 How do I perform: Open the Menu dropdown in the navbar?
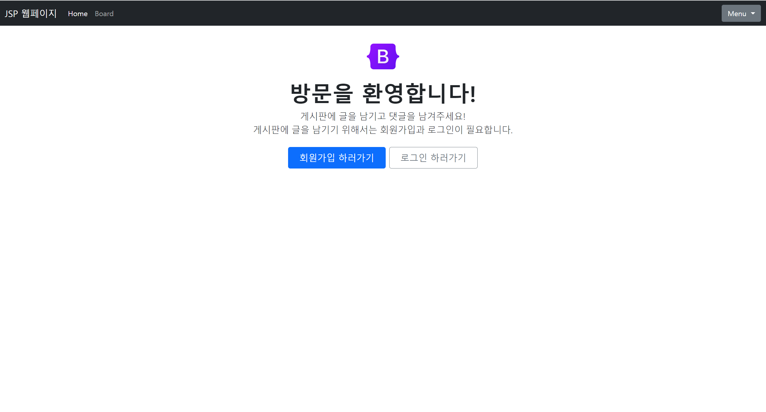pyautogui.click(x=741, y=13)
